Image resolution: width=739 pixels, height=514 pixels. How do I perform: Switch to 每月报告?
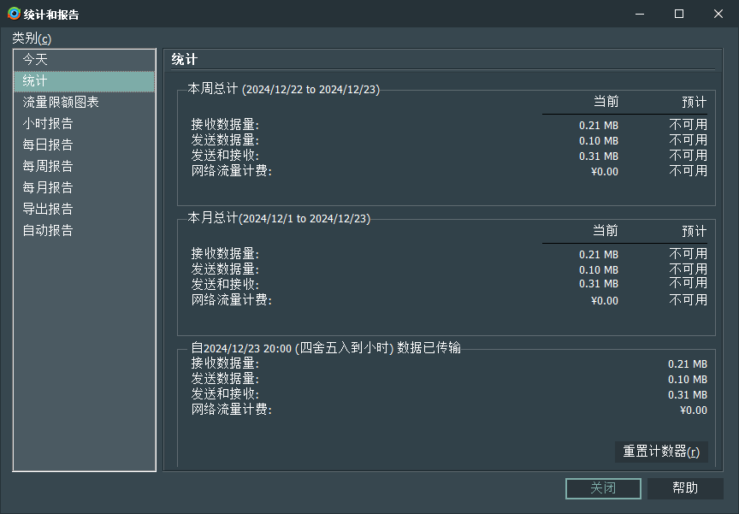tap(47, 187)
